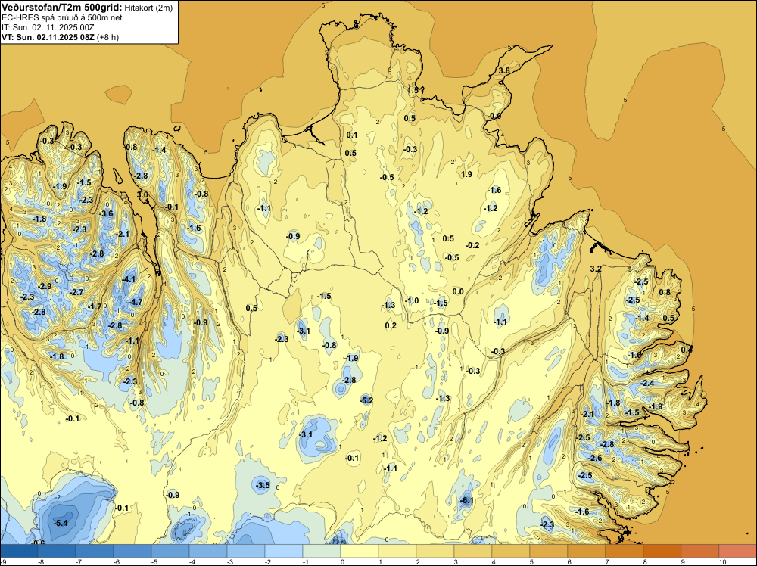Select the -4.7 temperature value
The height and width of the screenshot is (566, 757).
click(136, 302)
